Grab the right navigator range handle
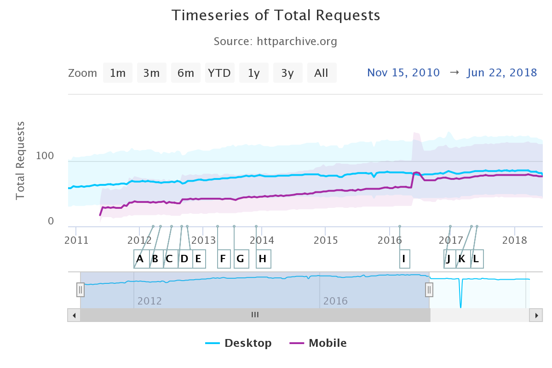This screenshot has height=368, width=552. click(x=429, y=290)
